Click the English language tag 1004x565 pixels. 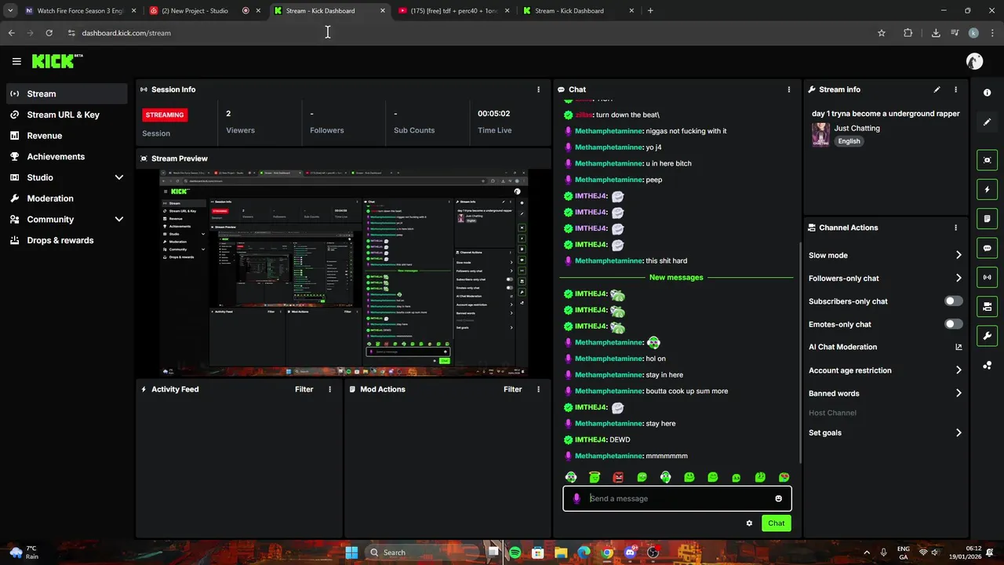point(849,141)
